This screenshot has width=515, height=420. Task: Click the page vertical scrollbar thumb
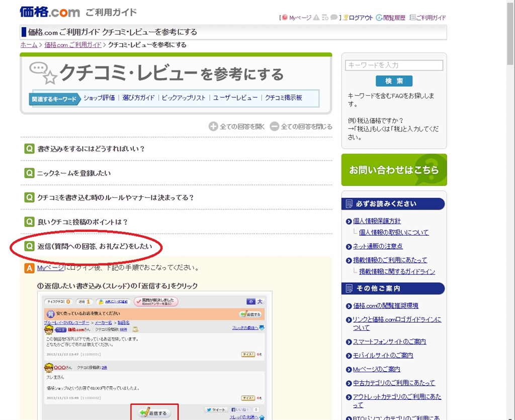510,33
